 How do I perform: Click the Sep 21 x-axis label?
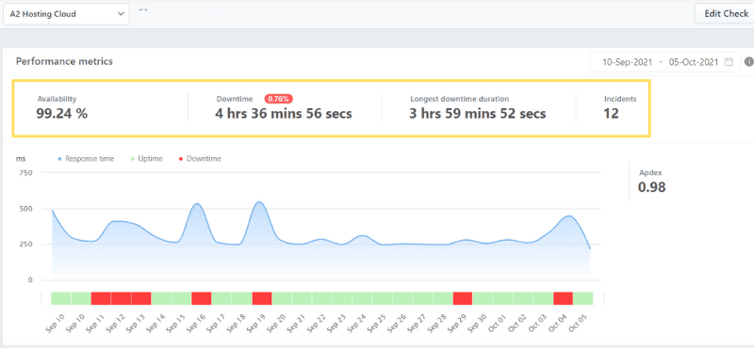(295, 323)
